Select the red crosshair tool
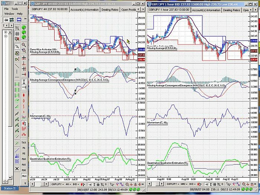This screenshot has width=260, height=195. pos(24,58)
